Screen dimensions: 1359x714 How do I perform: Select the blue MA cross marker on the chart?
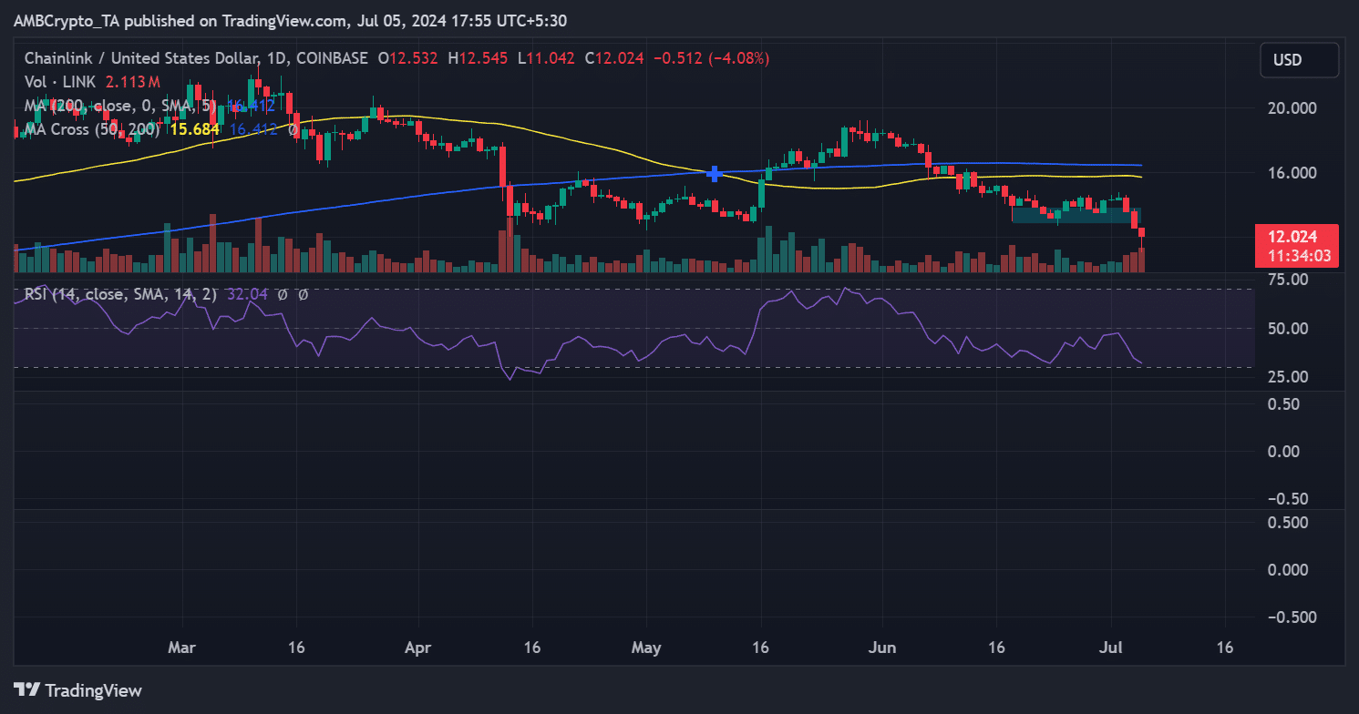point(715,173)
